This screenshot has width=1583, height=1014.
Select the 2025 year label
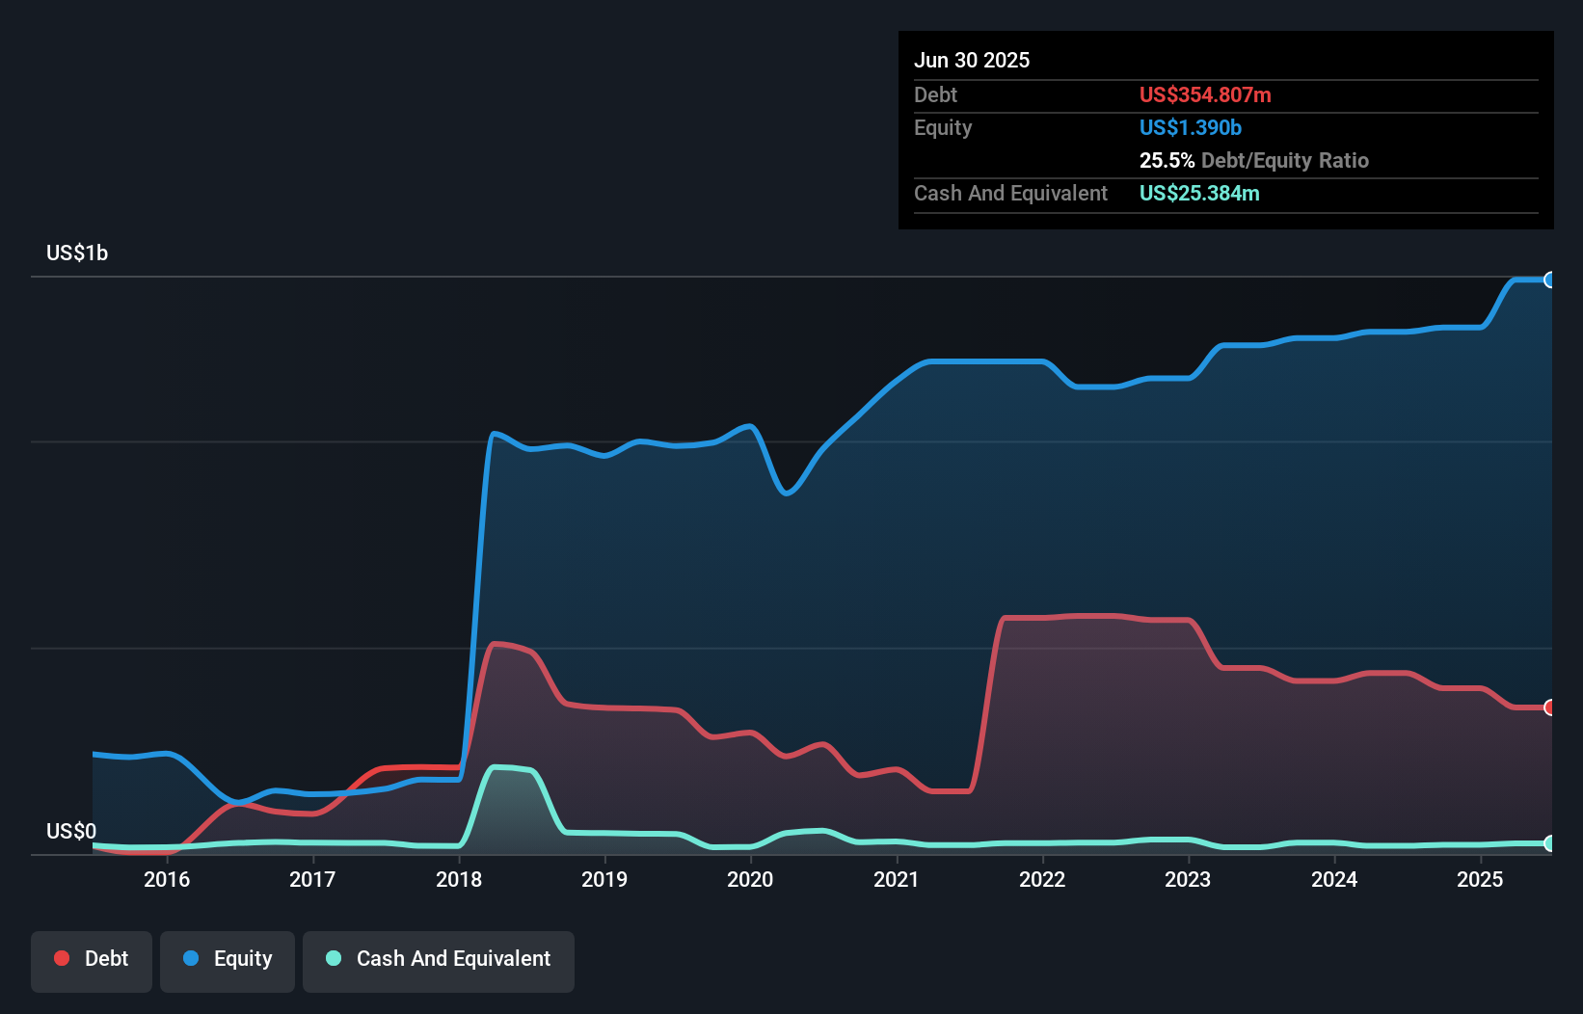pos(1481,879)
